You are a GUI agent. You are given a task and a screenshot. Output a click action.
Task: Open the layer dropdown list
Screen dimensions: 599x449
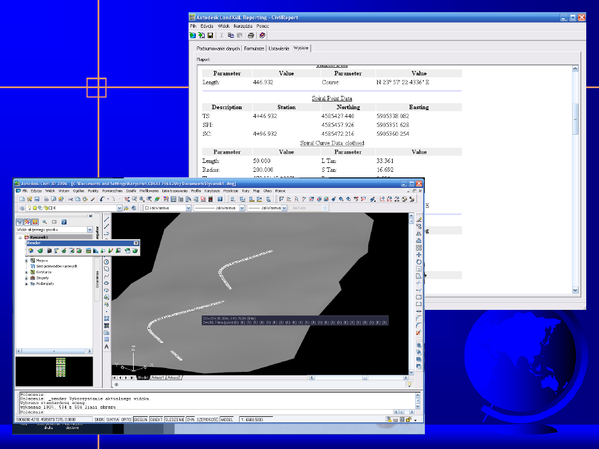(119, 208)
